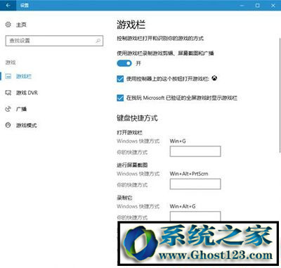Minimize the settings window

[242, 6]
